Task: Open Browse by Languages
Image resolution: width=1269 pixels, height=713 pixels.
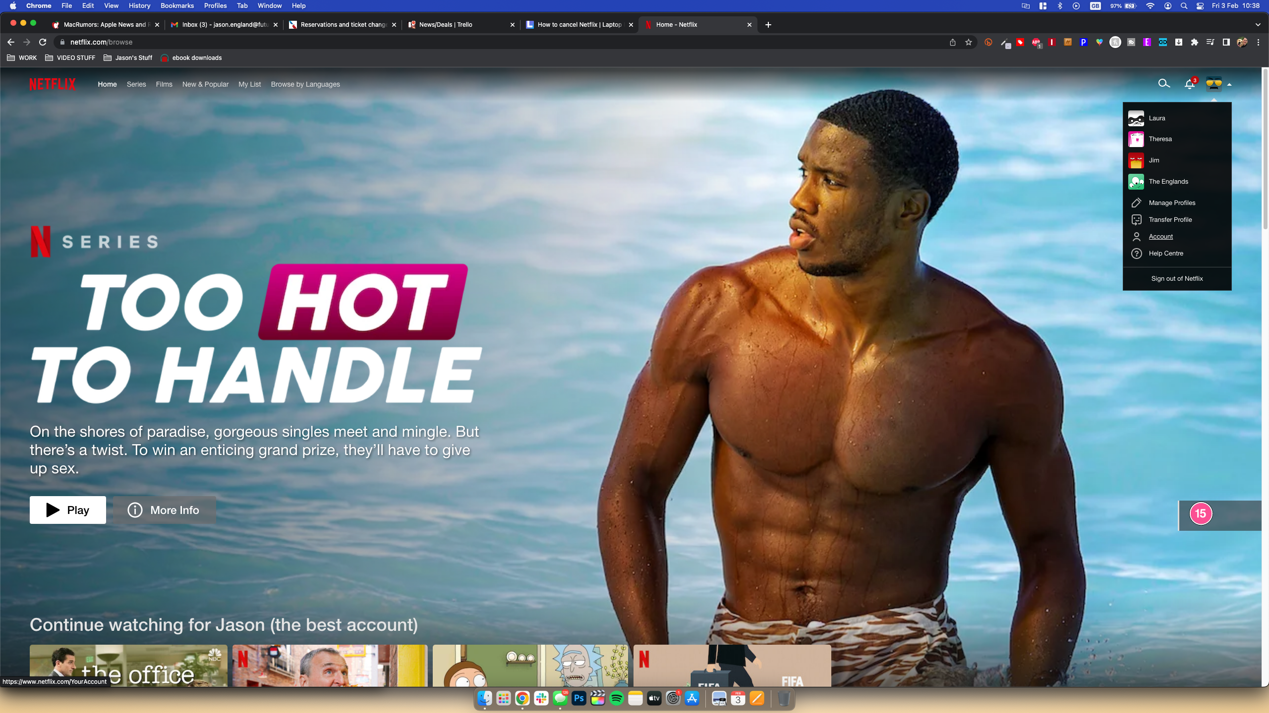Action: point(305,84)
